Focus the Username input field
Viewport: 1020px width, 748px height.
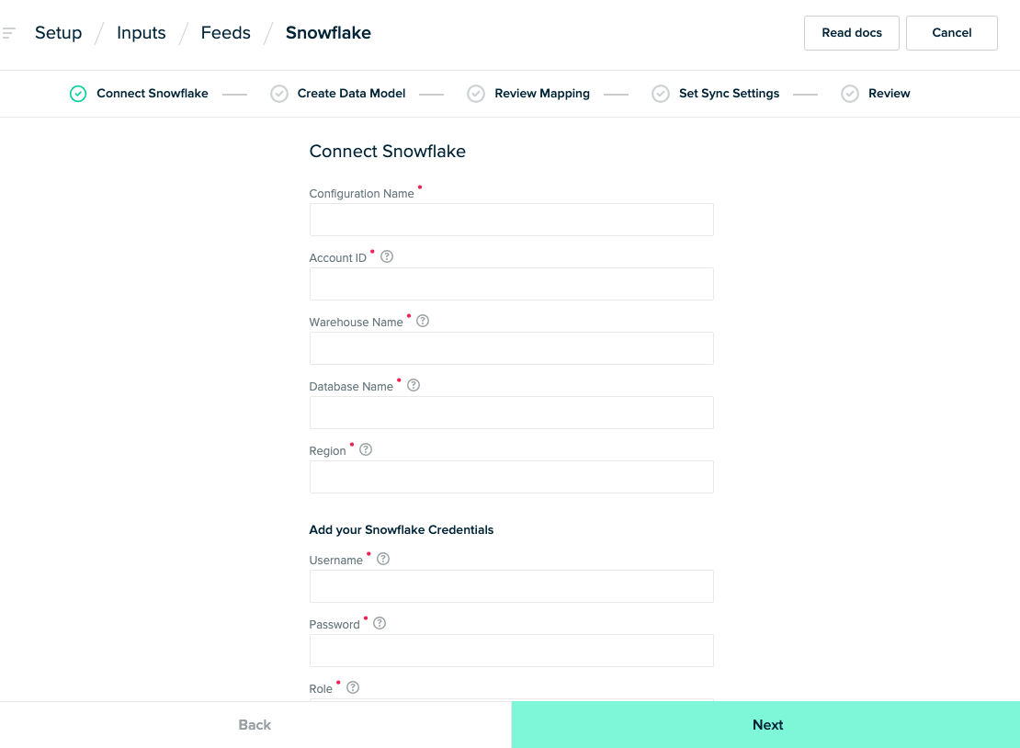[x=511, y=586]
